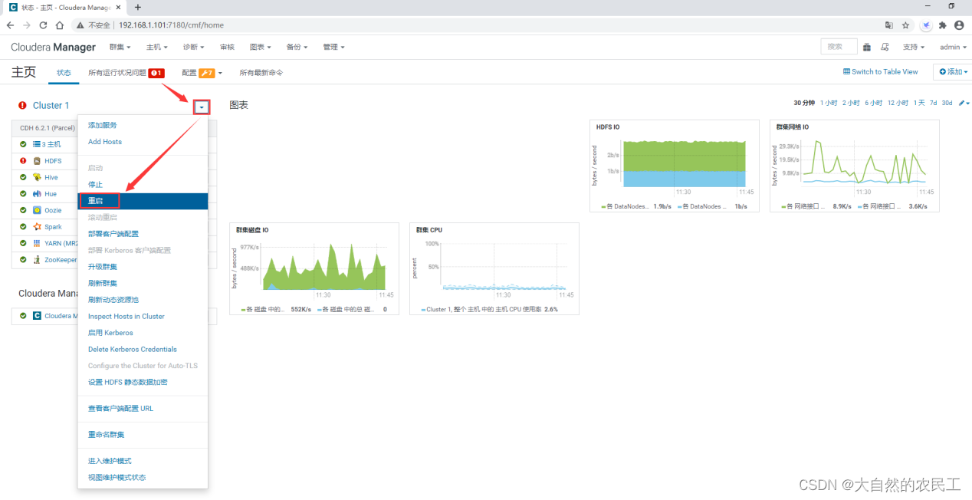The height and width of the screenshot is (500, 972).
Task: Click the browser address bar URL
Action: click(x=171, y=25)
